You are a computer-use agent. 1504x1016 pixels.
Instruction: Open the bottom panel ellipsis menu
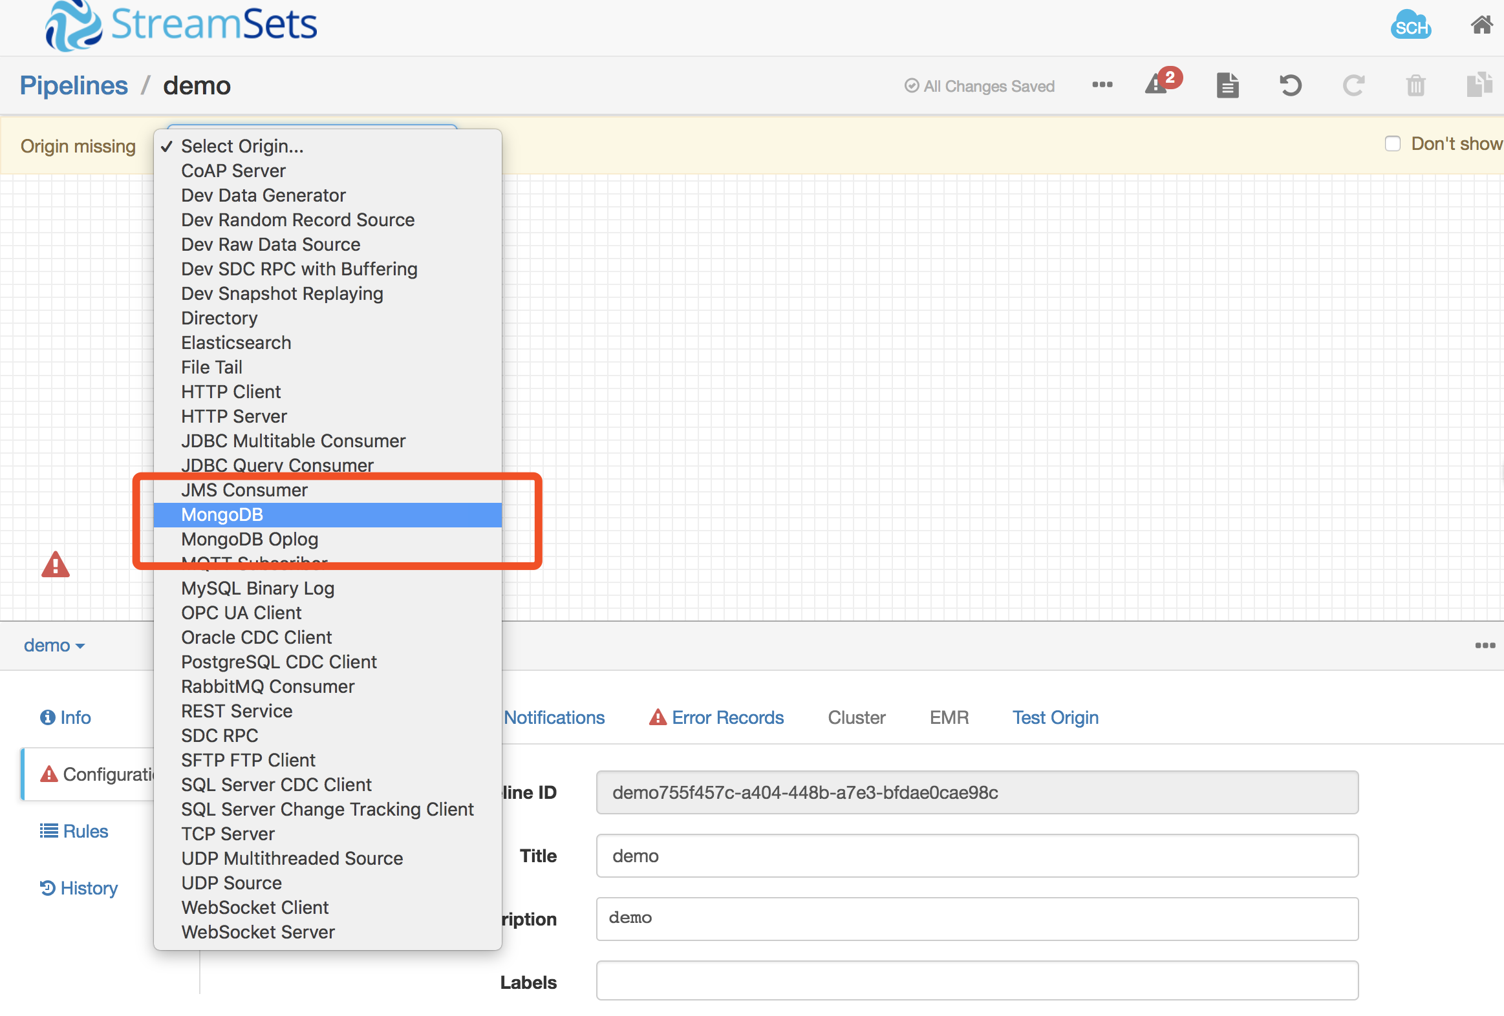pos(1485,646)
